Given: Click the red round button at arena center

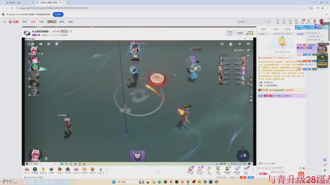Looking at the screenshot, I should coord(157,79).
